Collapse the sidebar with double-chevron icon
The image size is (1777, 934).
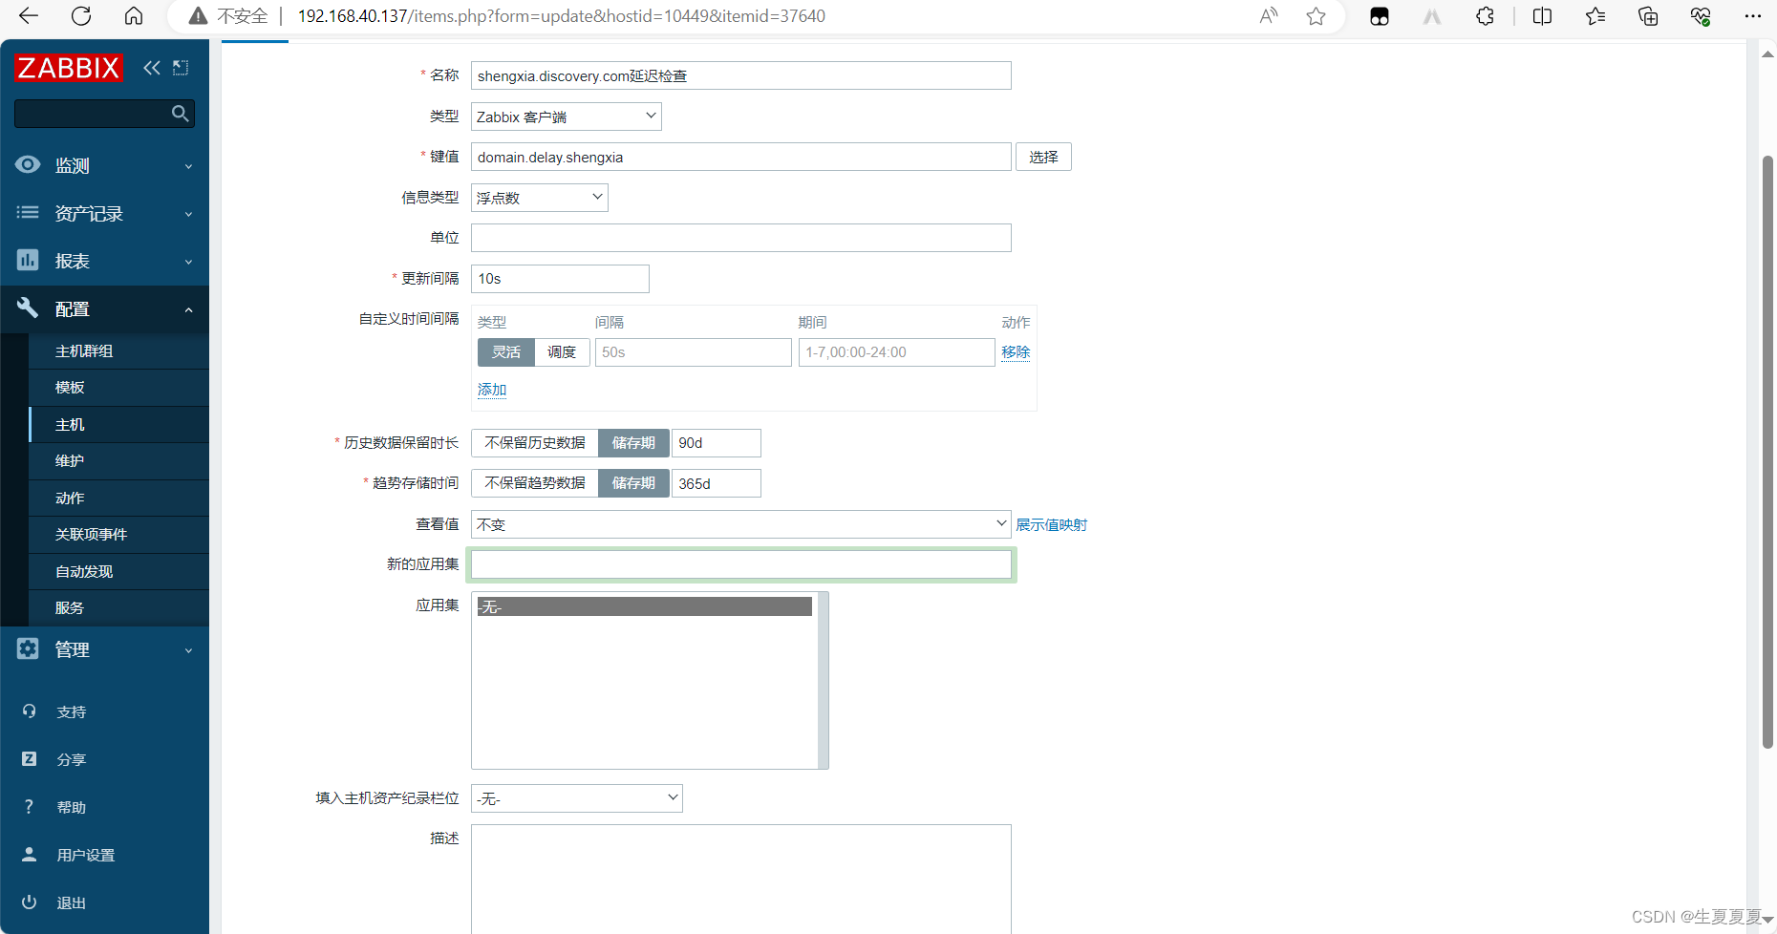pyautogui.click(x=152, y=68)
